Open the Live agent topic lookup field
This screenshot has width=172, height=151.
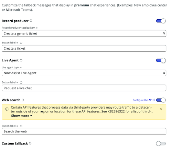84,73
